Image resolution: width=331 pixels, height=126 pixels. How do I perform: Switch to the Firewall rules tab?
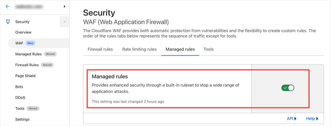(100, 49)
